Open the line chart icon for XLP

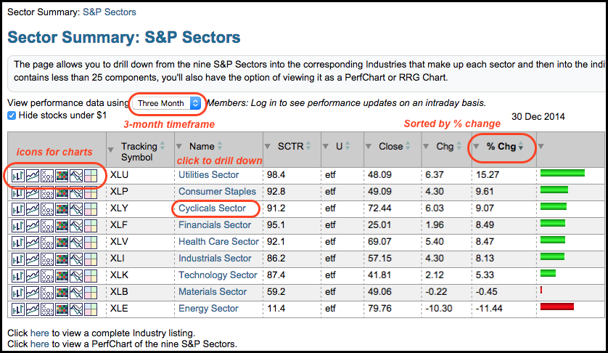[x=33, y=192]
